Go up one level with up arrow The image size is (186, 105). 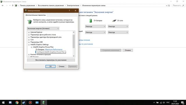[12, 6]
